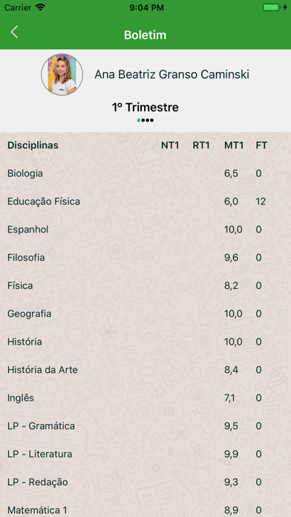291x517 pixels.
Task: Tap the WiFi status icon
Action: click(x=40, y=7)
